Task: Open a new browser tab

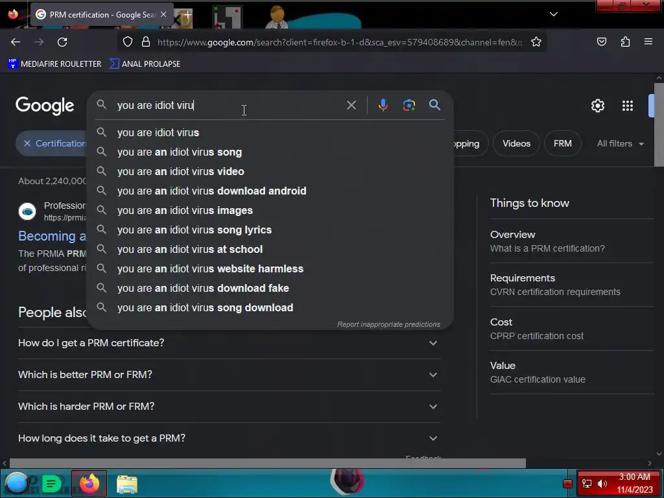Action: pyautogui.click(x=187, y=14)
